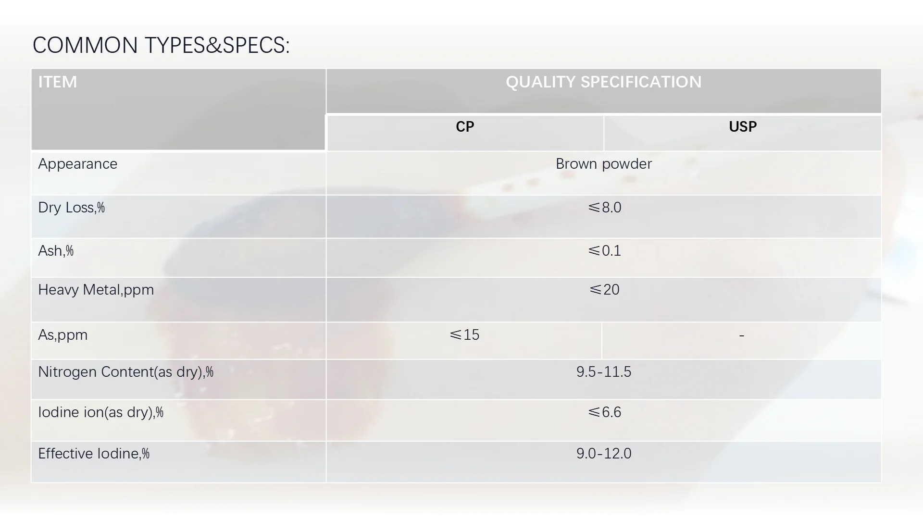Select the USP column header
Image resolution: width=923 pixels, height=519 pixels.
tap(743, 127)
